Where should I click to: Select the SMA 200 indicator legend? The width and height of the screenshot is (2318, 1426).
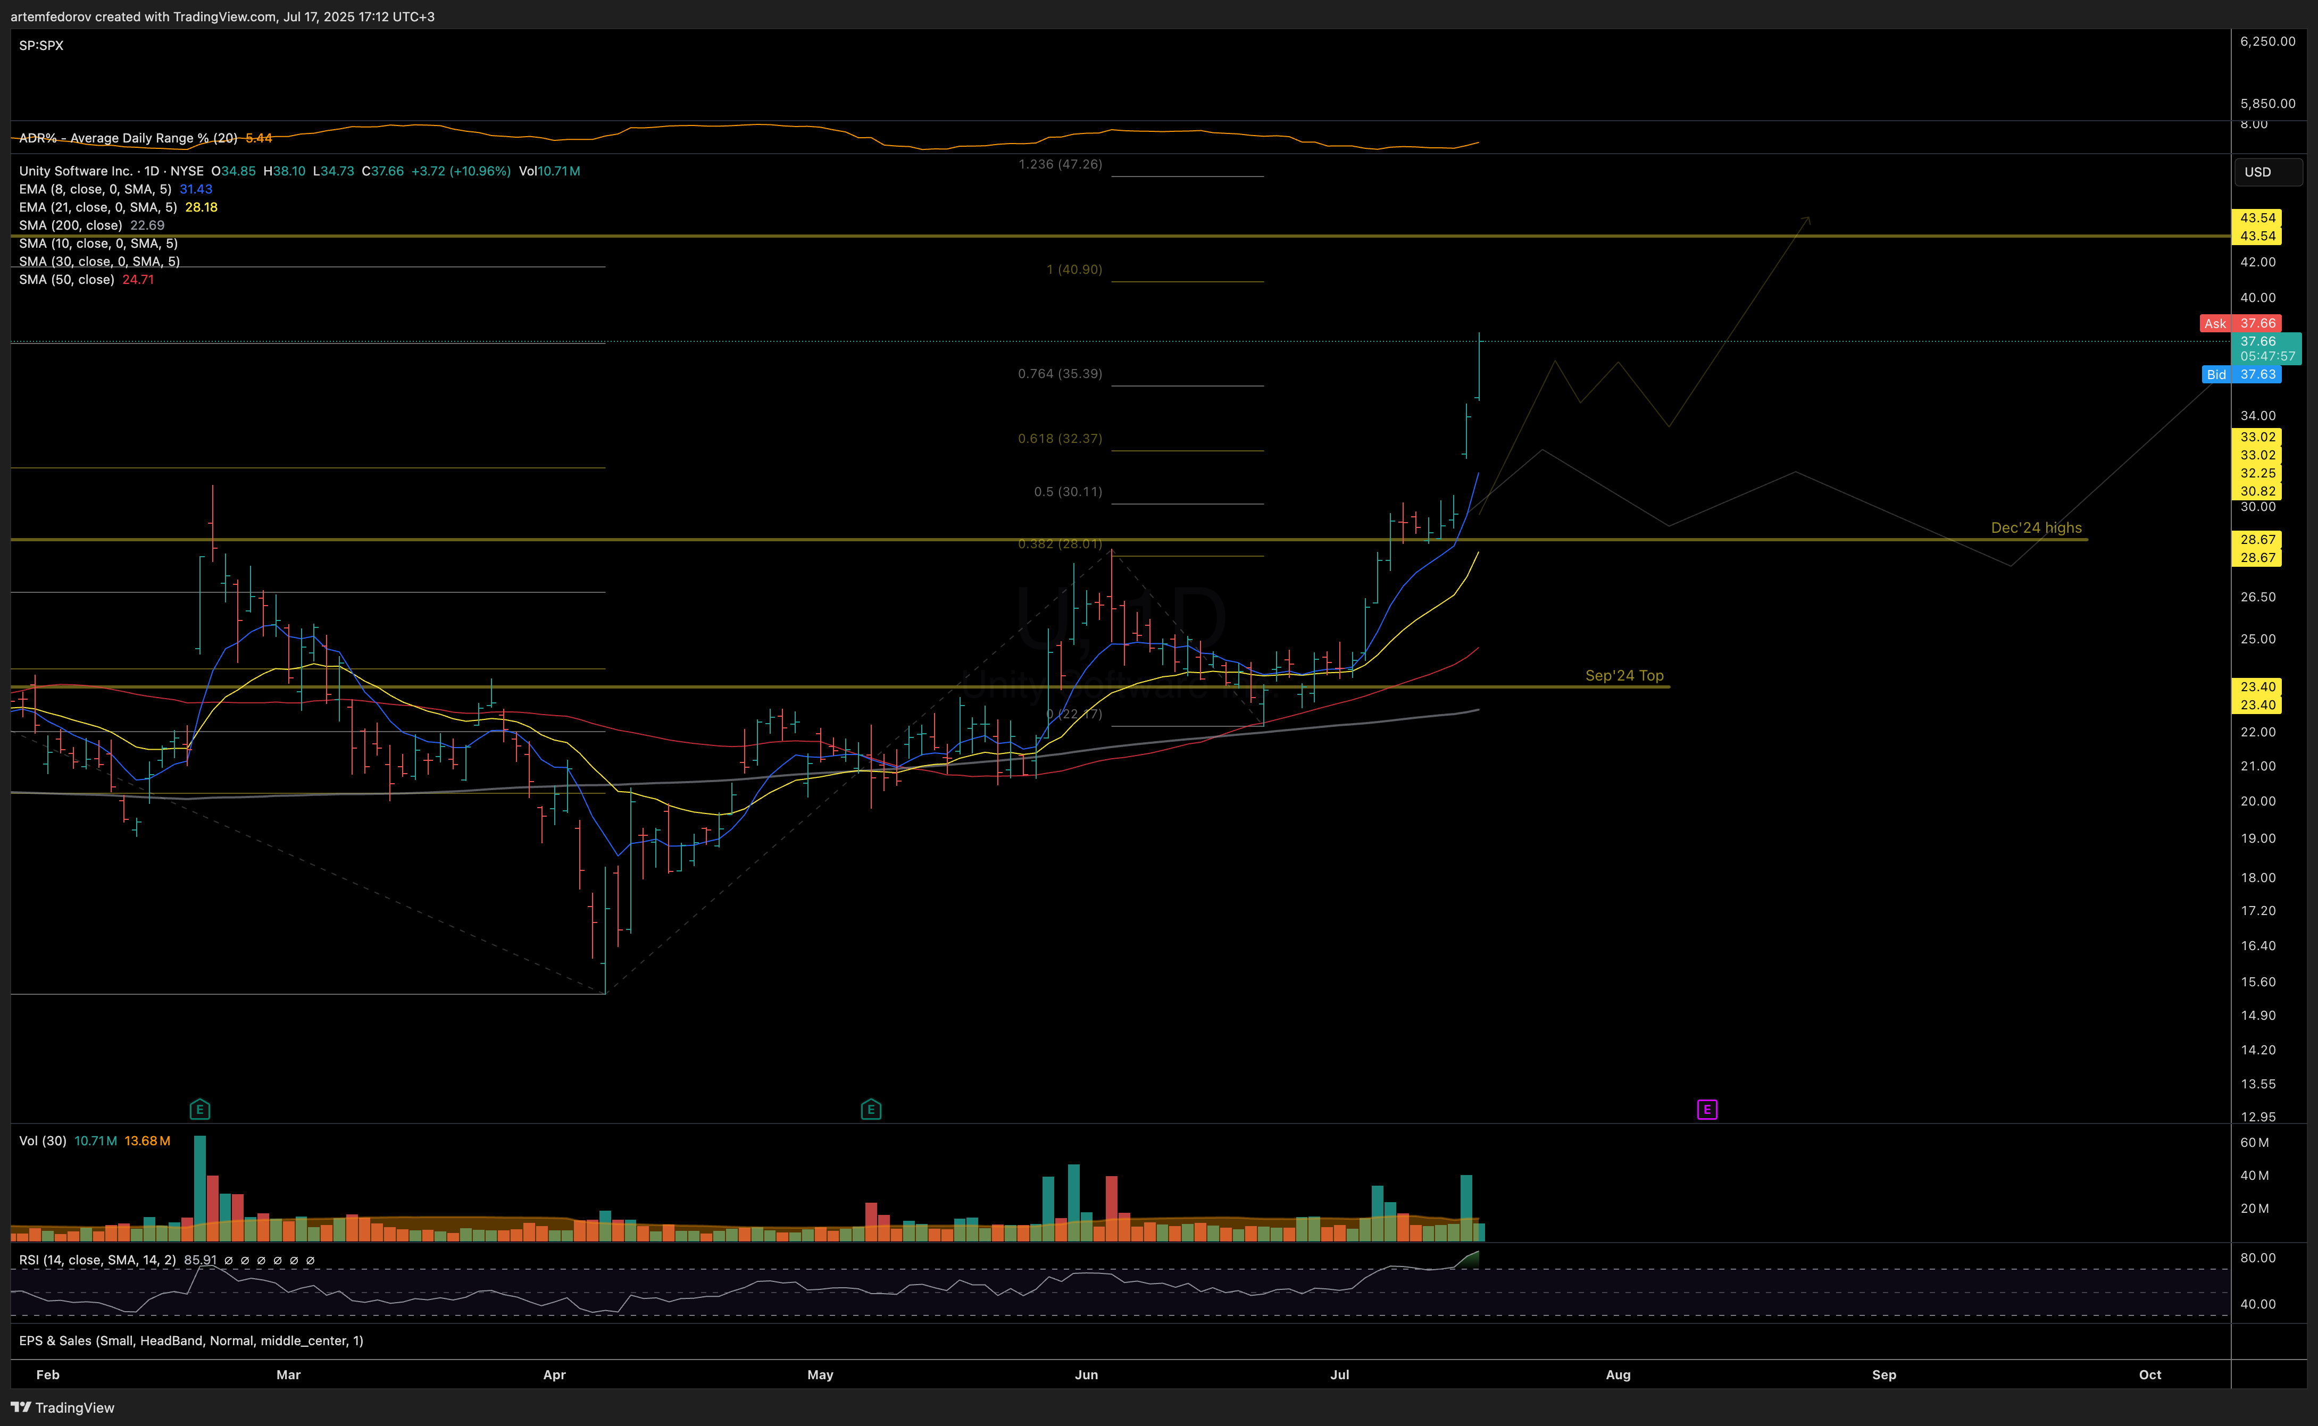(71, 224)
